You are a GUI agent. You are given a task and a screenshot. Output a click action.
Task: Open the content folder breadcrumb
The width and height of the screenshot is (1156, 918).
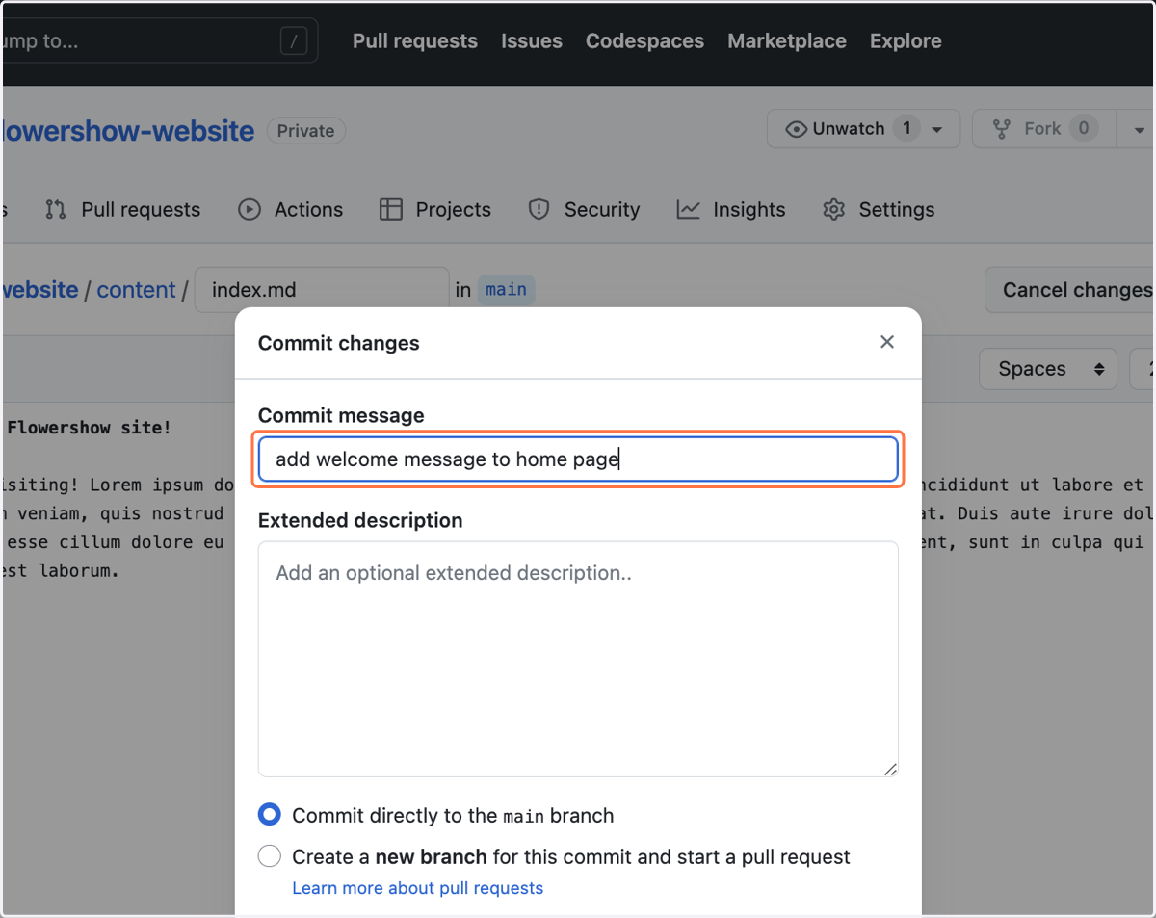136,290
